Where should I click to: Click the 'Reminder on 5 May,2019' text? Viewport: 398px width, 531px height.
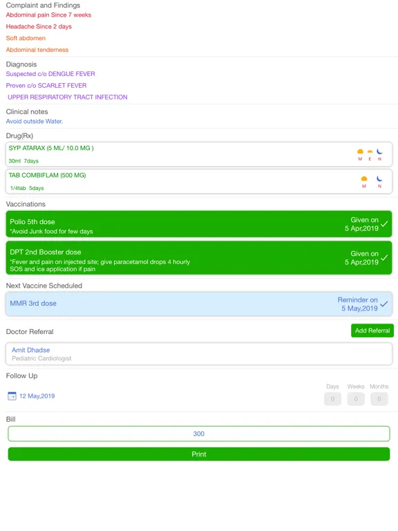358,304
